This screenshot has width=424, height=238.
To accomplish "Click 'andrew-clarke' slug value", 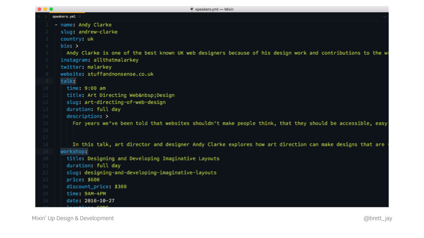I will (x=98, y=32).
